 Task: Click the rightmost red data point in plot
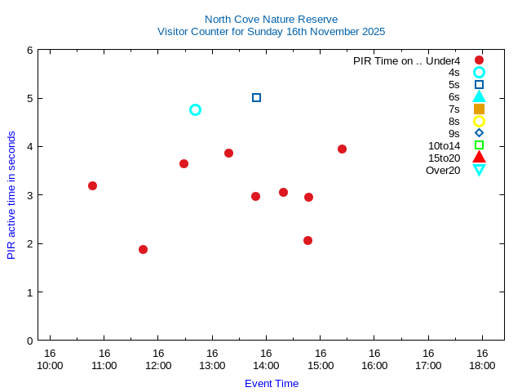tap(342, 149)
